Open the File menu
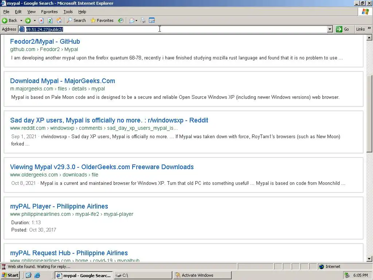The width and height of the screenshot is (373, 280). coord(6,12)
